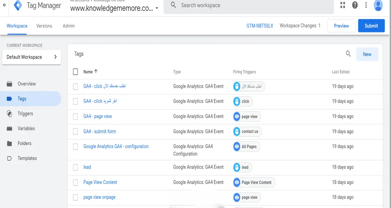Screen dimensions: 391x208
Task: Click the account profile avatar
Action: point(378,5)
